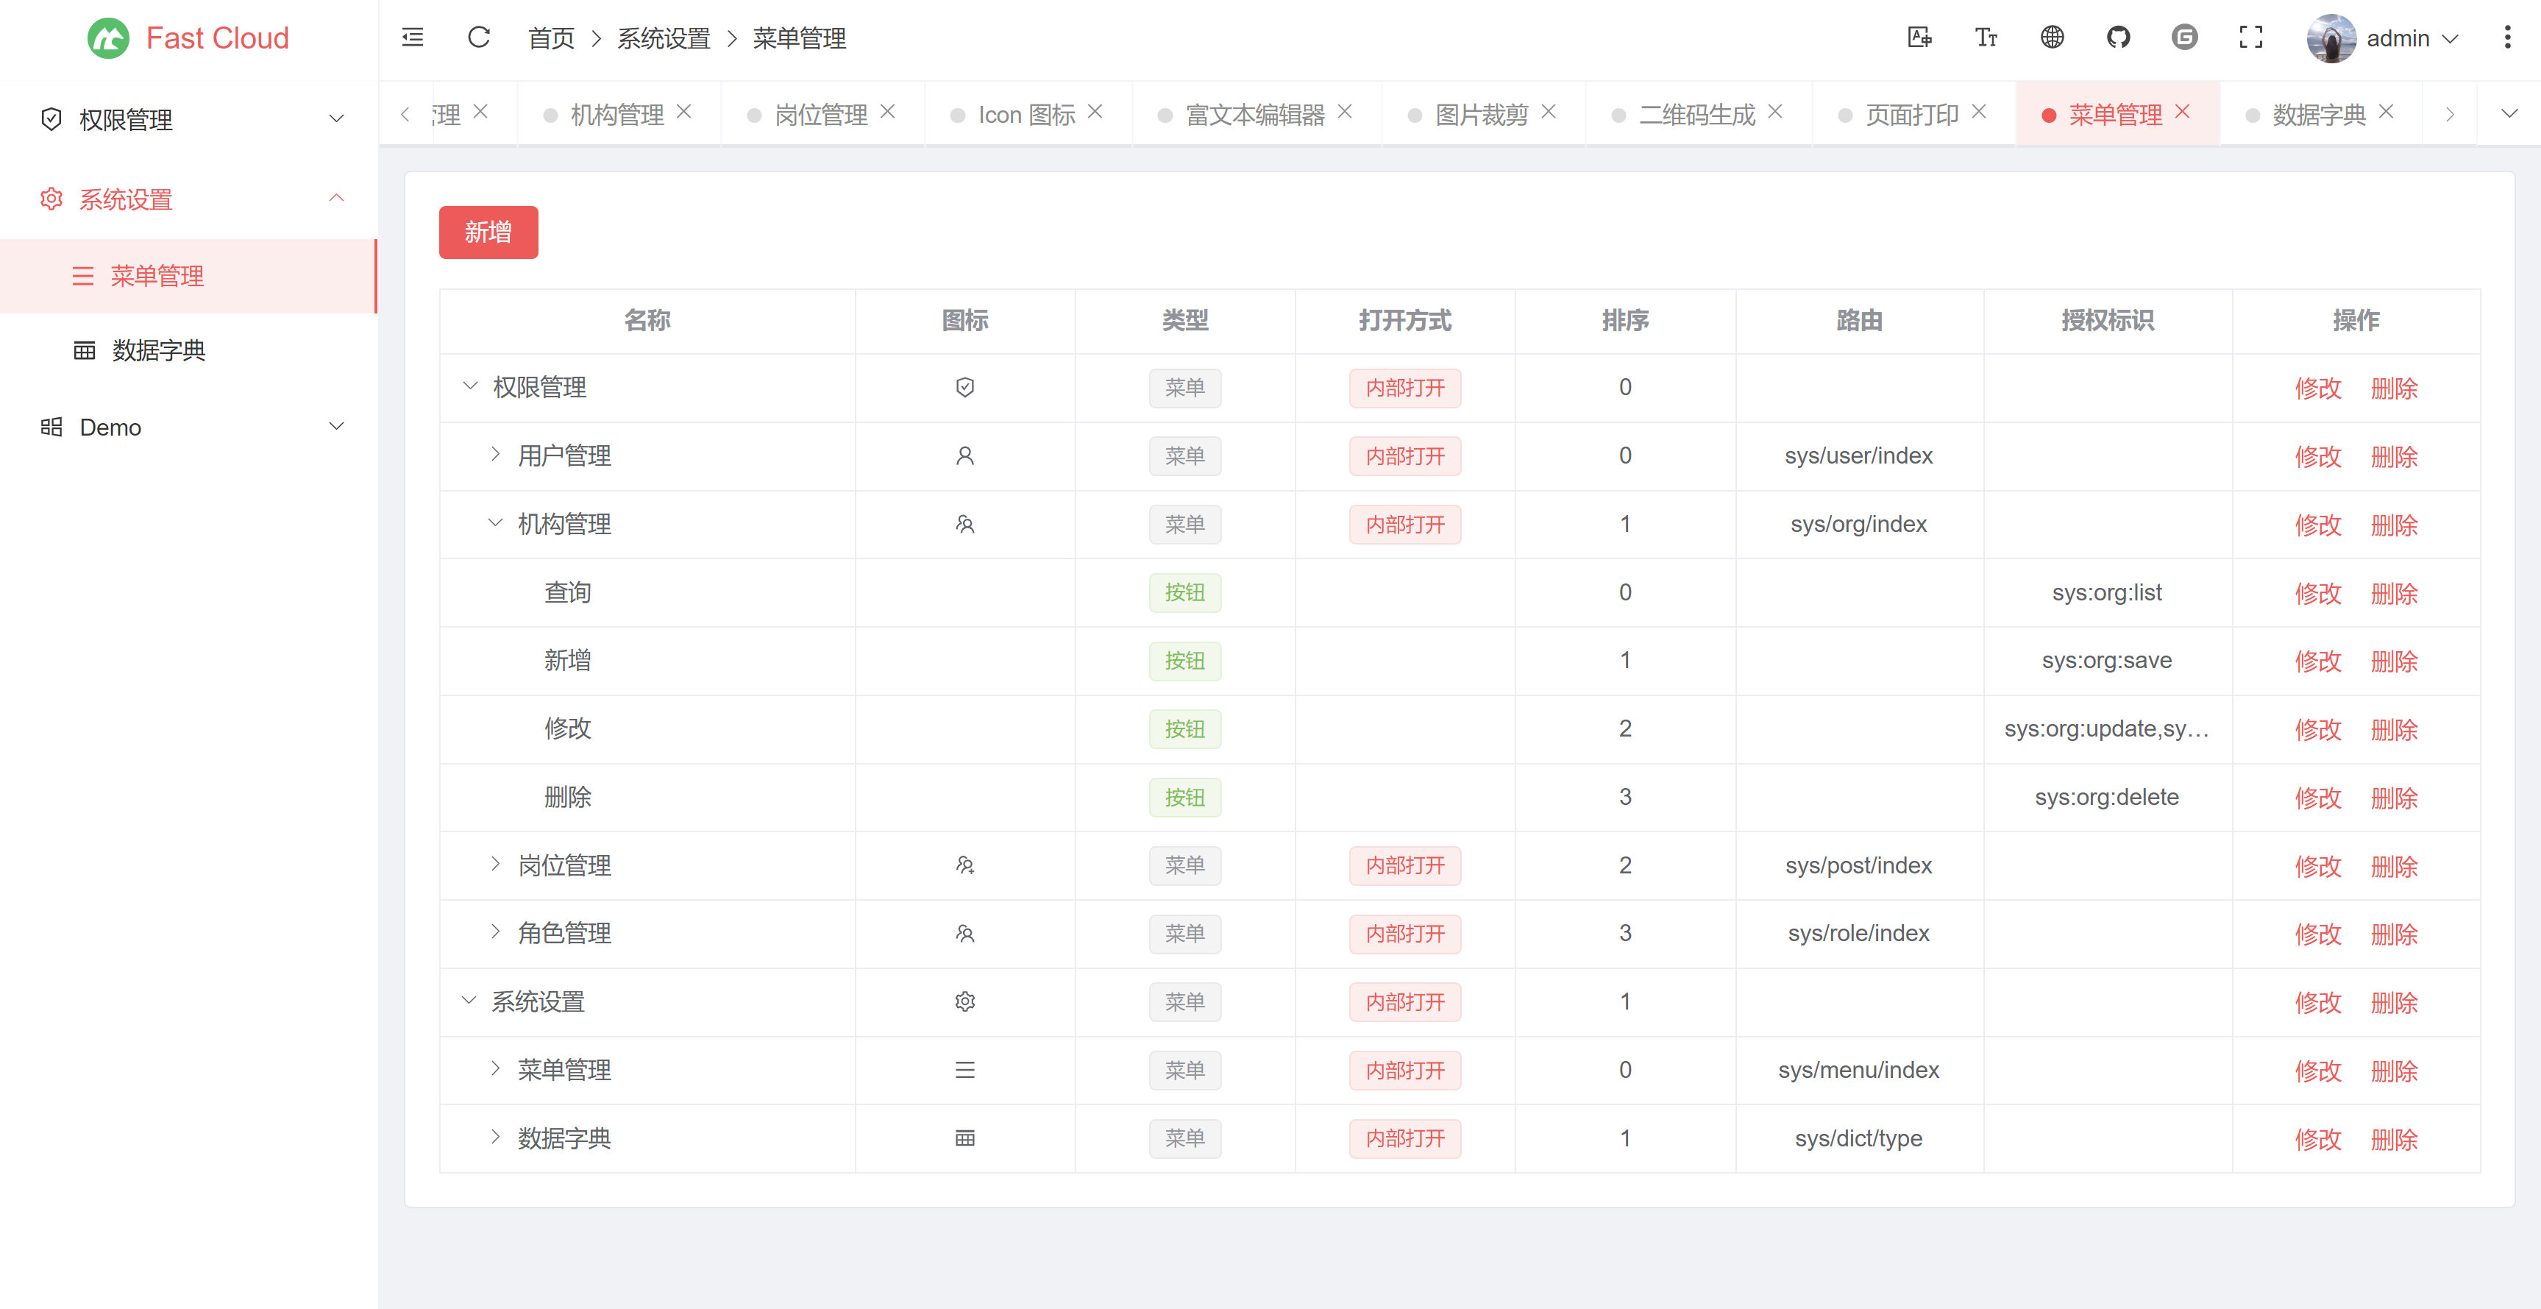Image resolution: width=2541 pixels, height=1309 pixels.
Task: Switch to the 富文本编辑器 tab
Action: (x=1254, y=115)
